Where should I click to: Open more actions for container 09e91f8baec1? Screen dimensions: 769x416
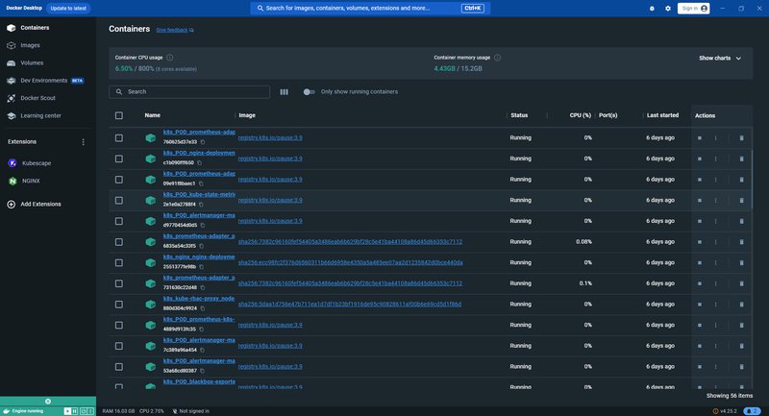(x=715, y=180)
